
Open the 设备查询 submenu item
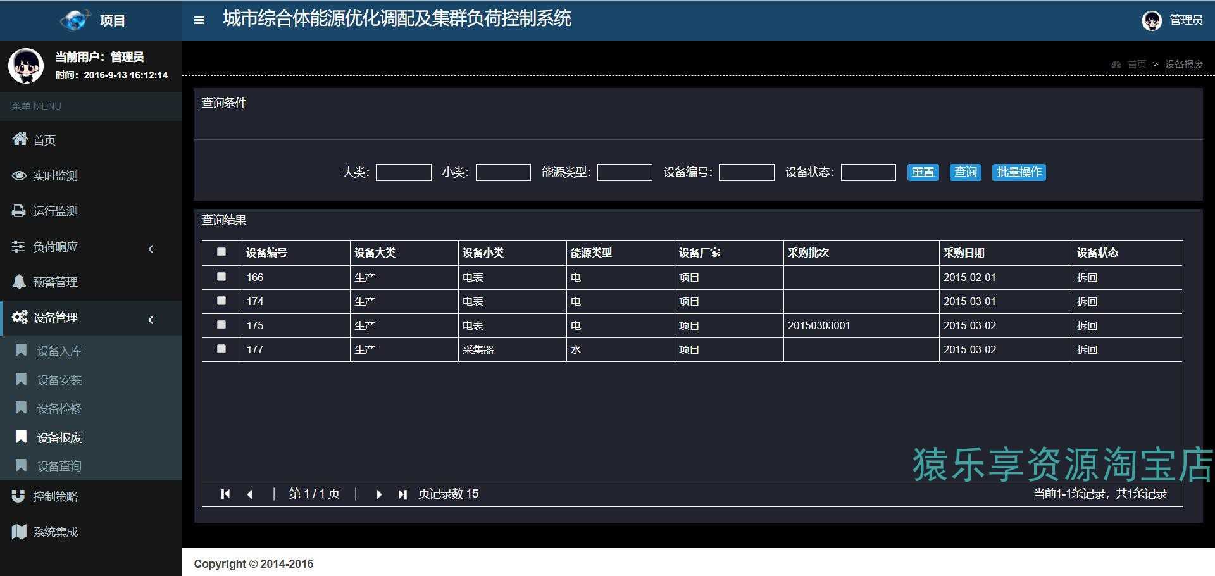point(91,466)
